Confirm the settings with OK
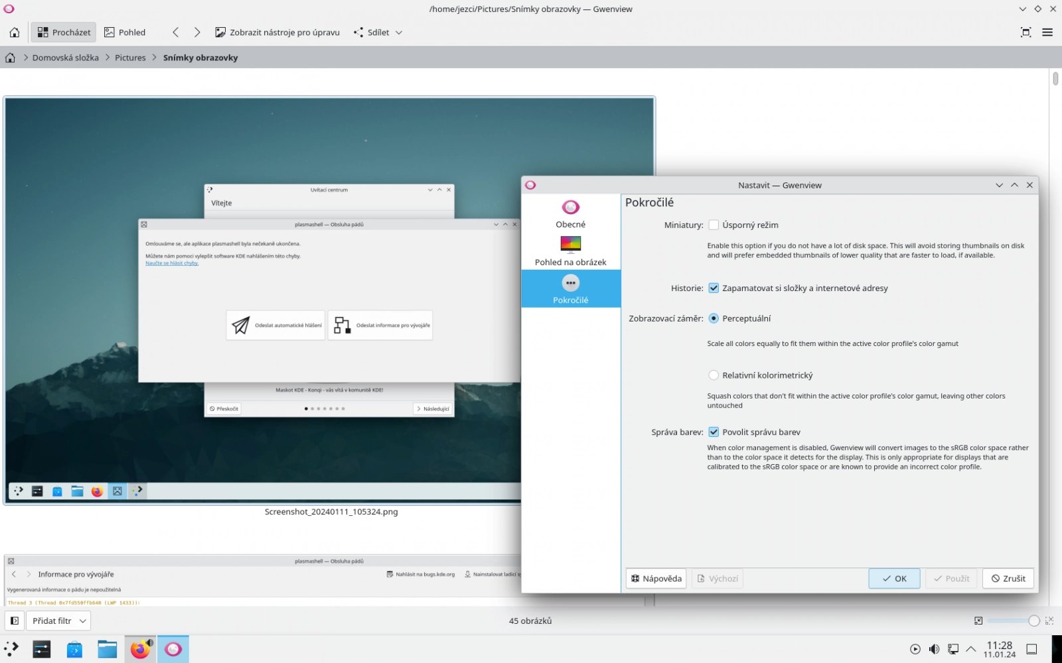This screenshot has width=1062, height=663. pos(894,578)
